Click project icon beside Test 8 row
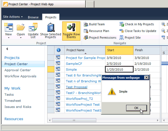Screen dimensions: 168x131 pos(58,75)
